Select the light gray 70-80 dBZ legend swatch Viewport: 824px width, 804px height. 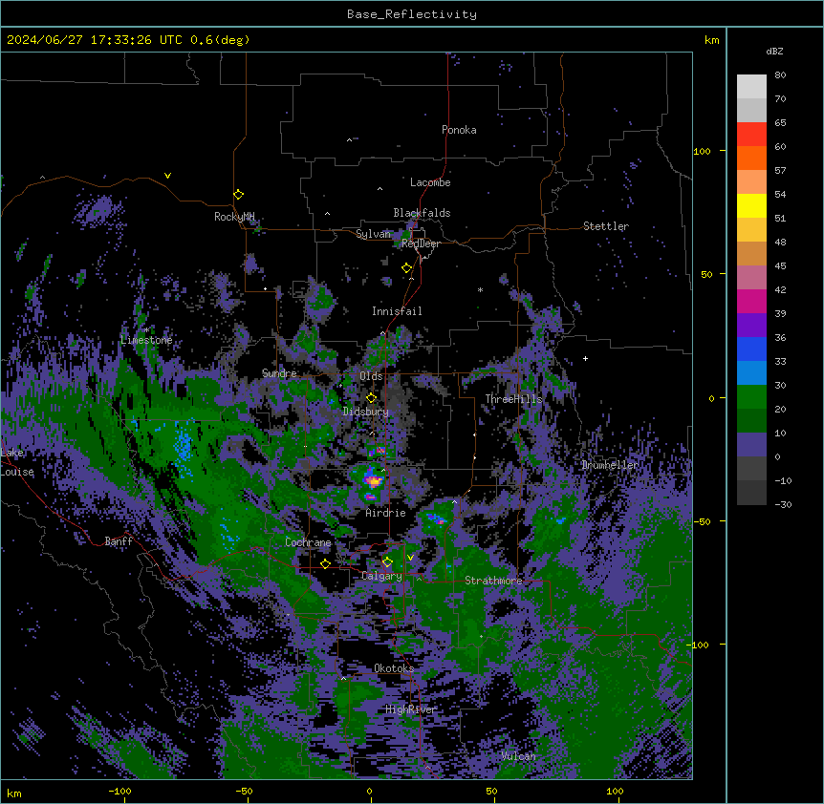coord(751,87)
